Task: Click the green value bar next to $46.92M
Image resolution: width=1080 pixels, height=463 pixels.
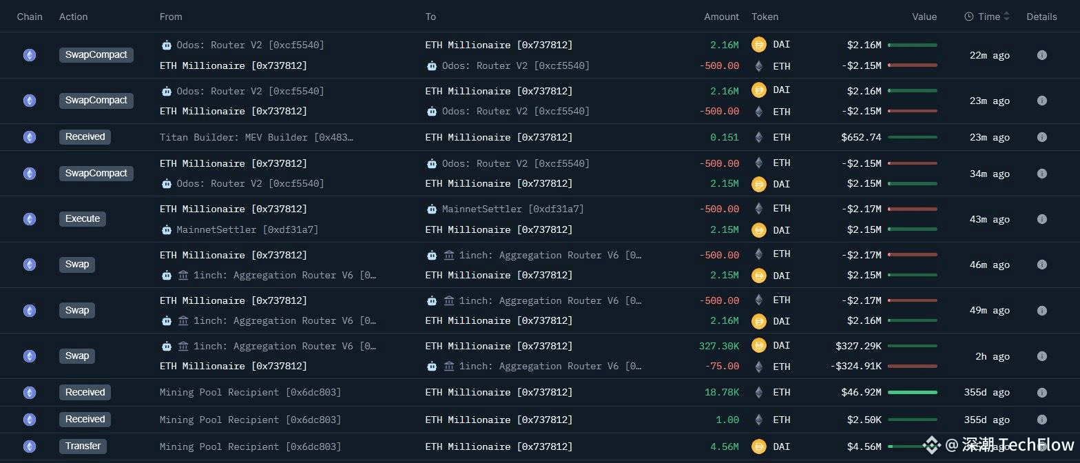Action: (913, 392)
